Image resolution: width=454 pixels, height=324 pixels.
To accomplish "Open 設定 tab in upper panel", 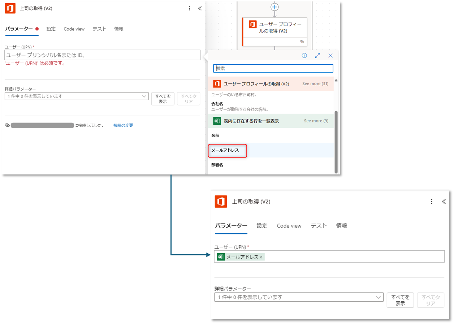I will tap(51, 29).
